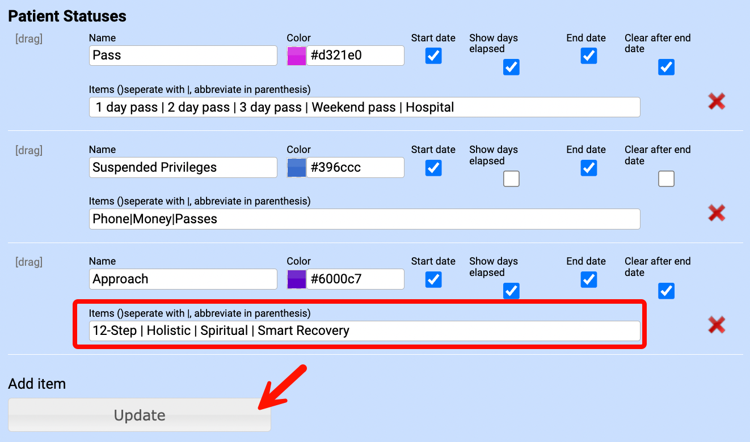Image resolution: width=750 pixels, height=442 pixels.
Task: Open the magenta color swatch for Pass
Action: (x=297, y=56)
